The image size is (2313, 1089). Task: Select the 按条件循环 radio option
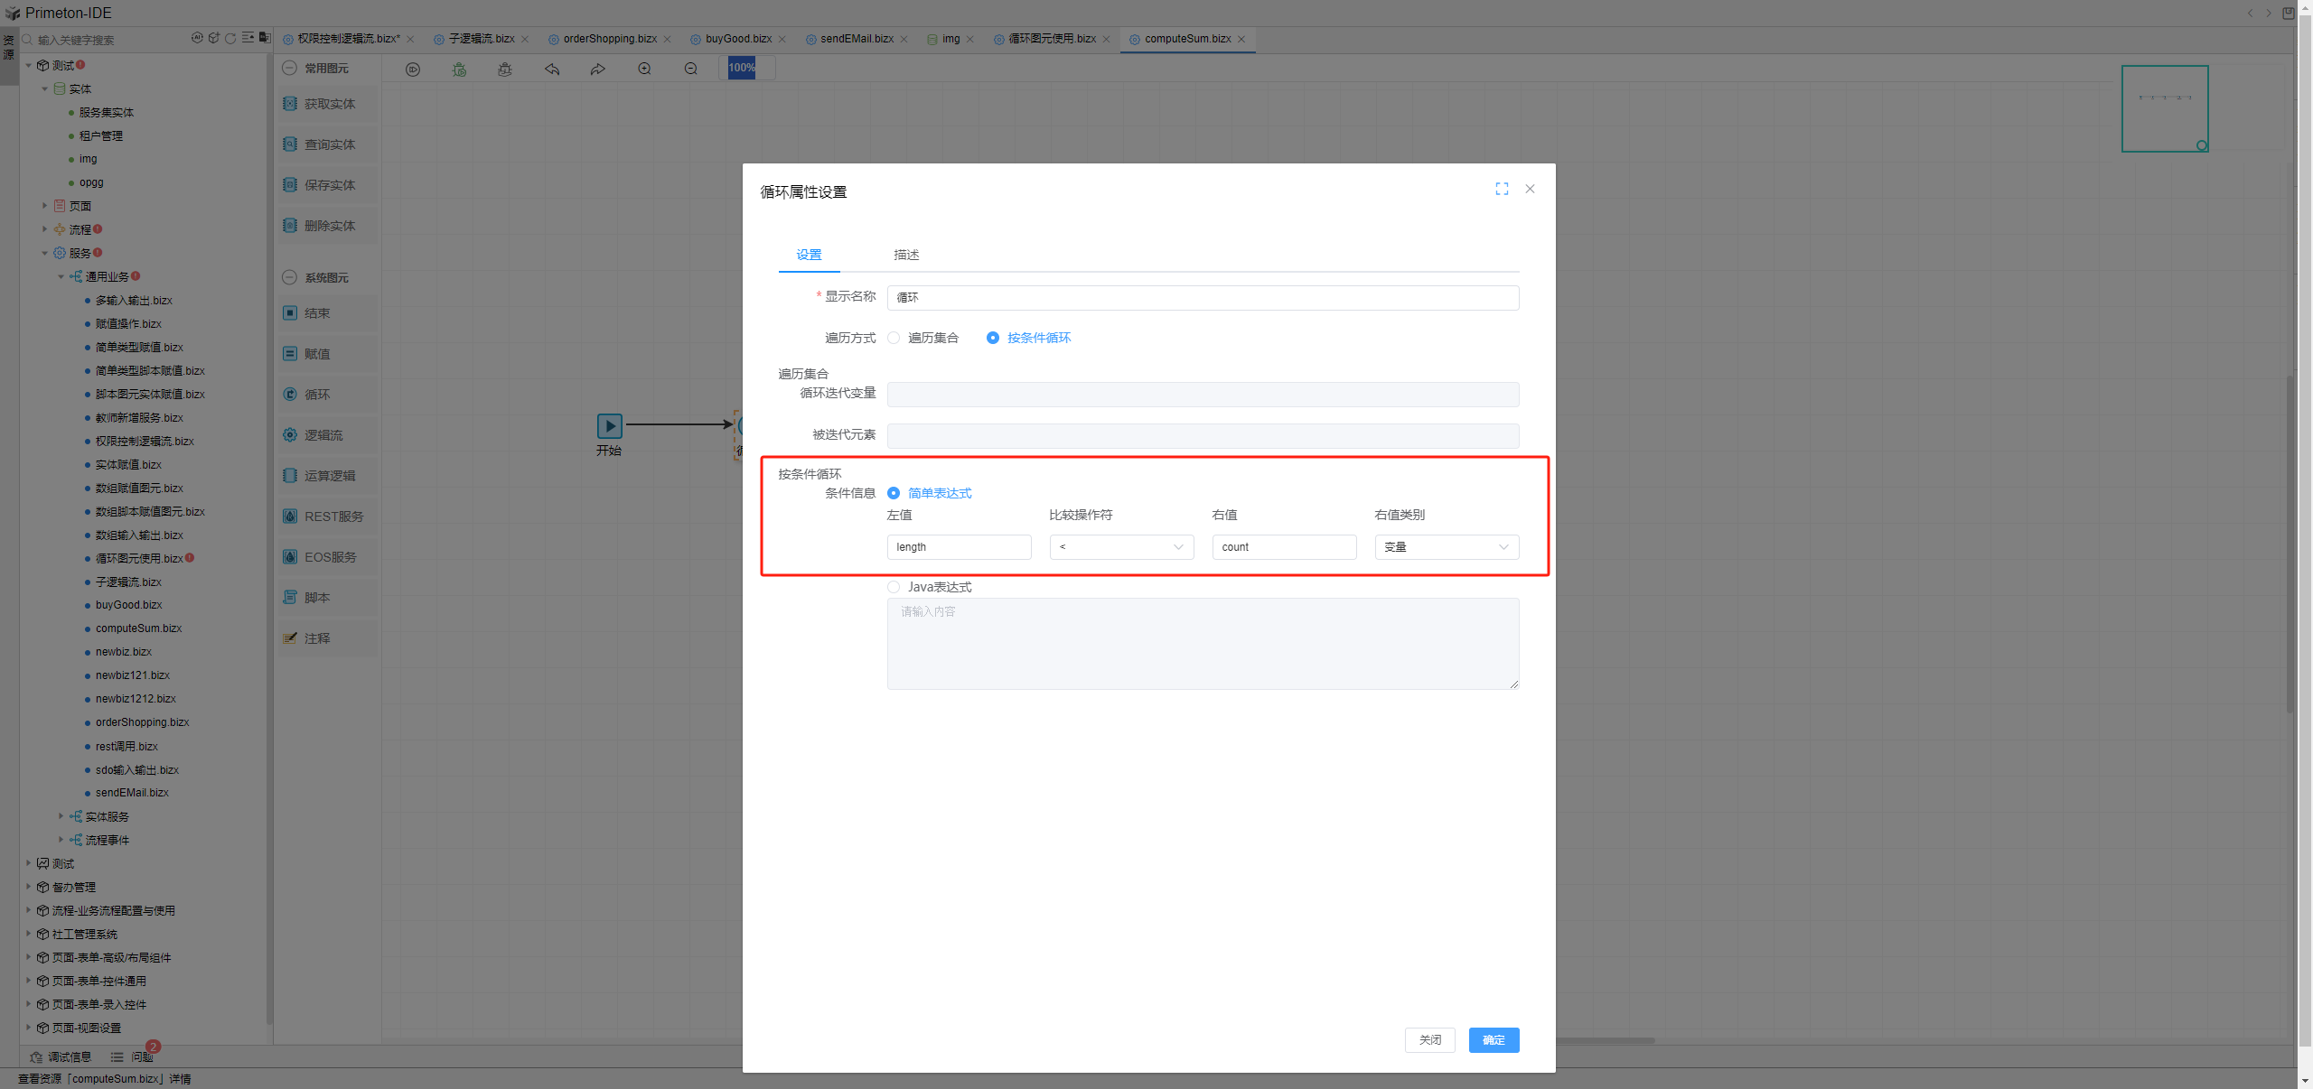tap(993, 338)
